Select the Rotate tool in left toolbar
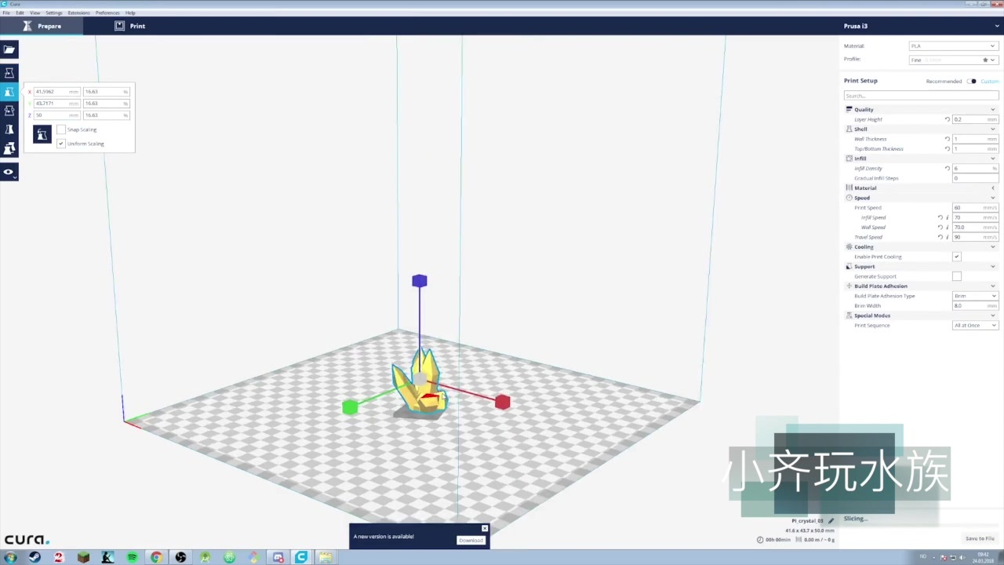This screenshot has height=565, width=1004. tap(9, 111)
